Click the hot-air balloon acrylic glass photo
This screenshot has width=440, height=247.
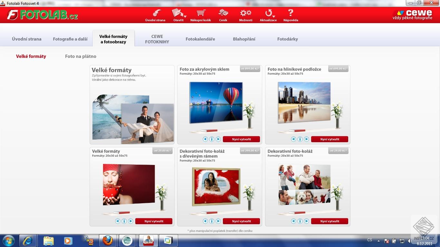216,103
